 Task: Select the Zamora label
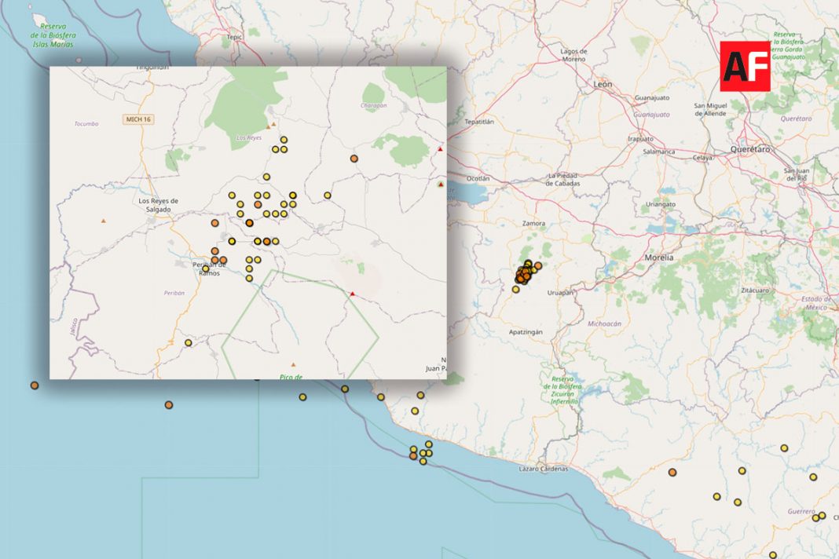click(x=533, y=223)
